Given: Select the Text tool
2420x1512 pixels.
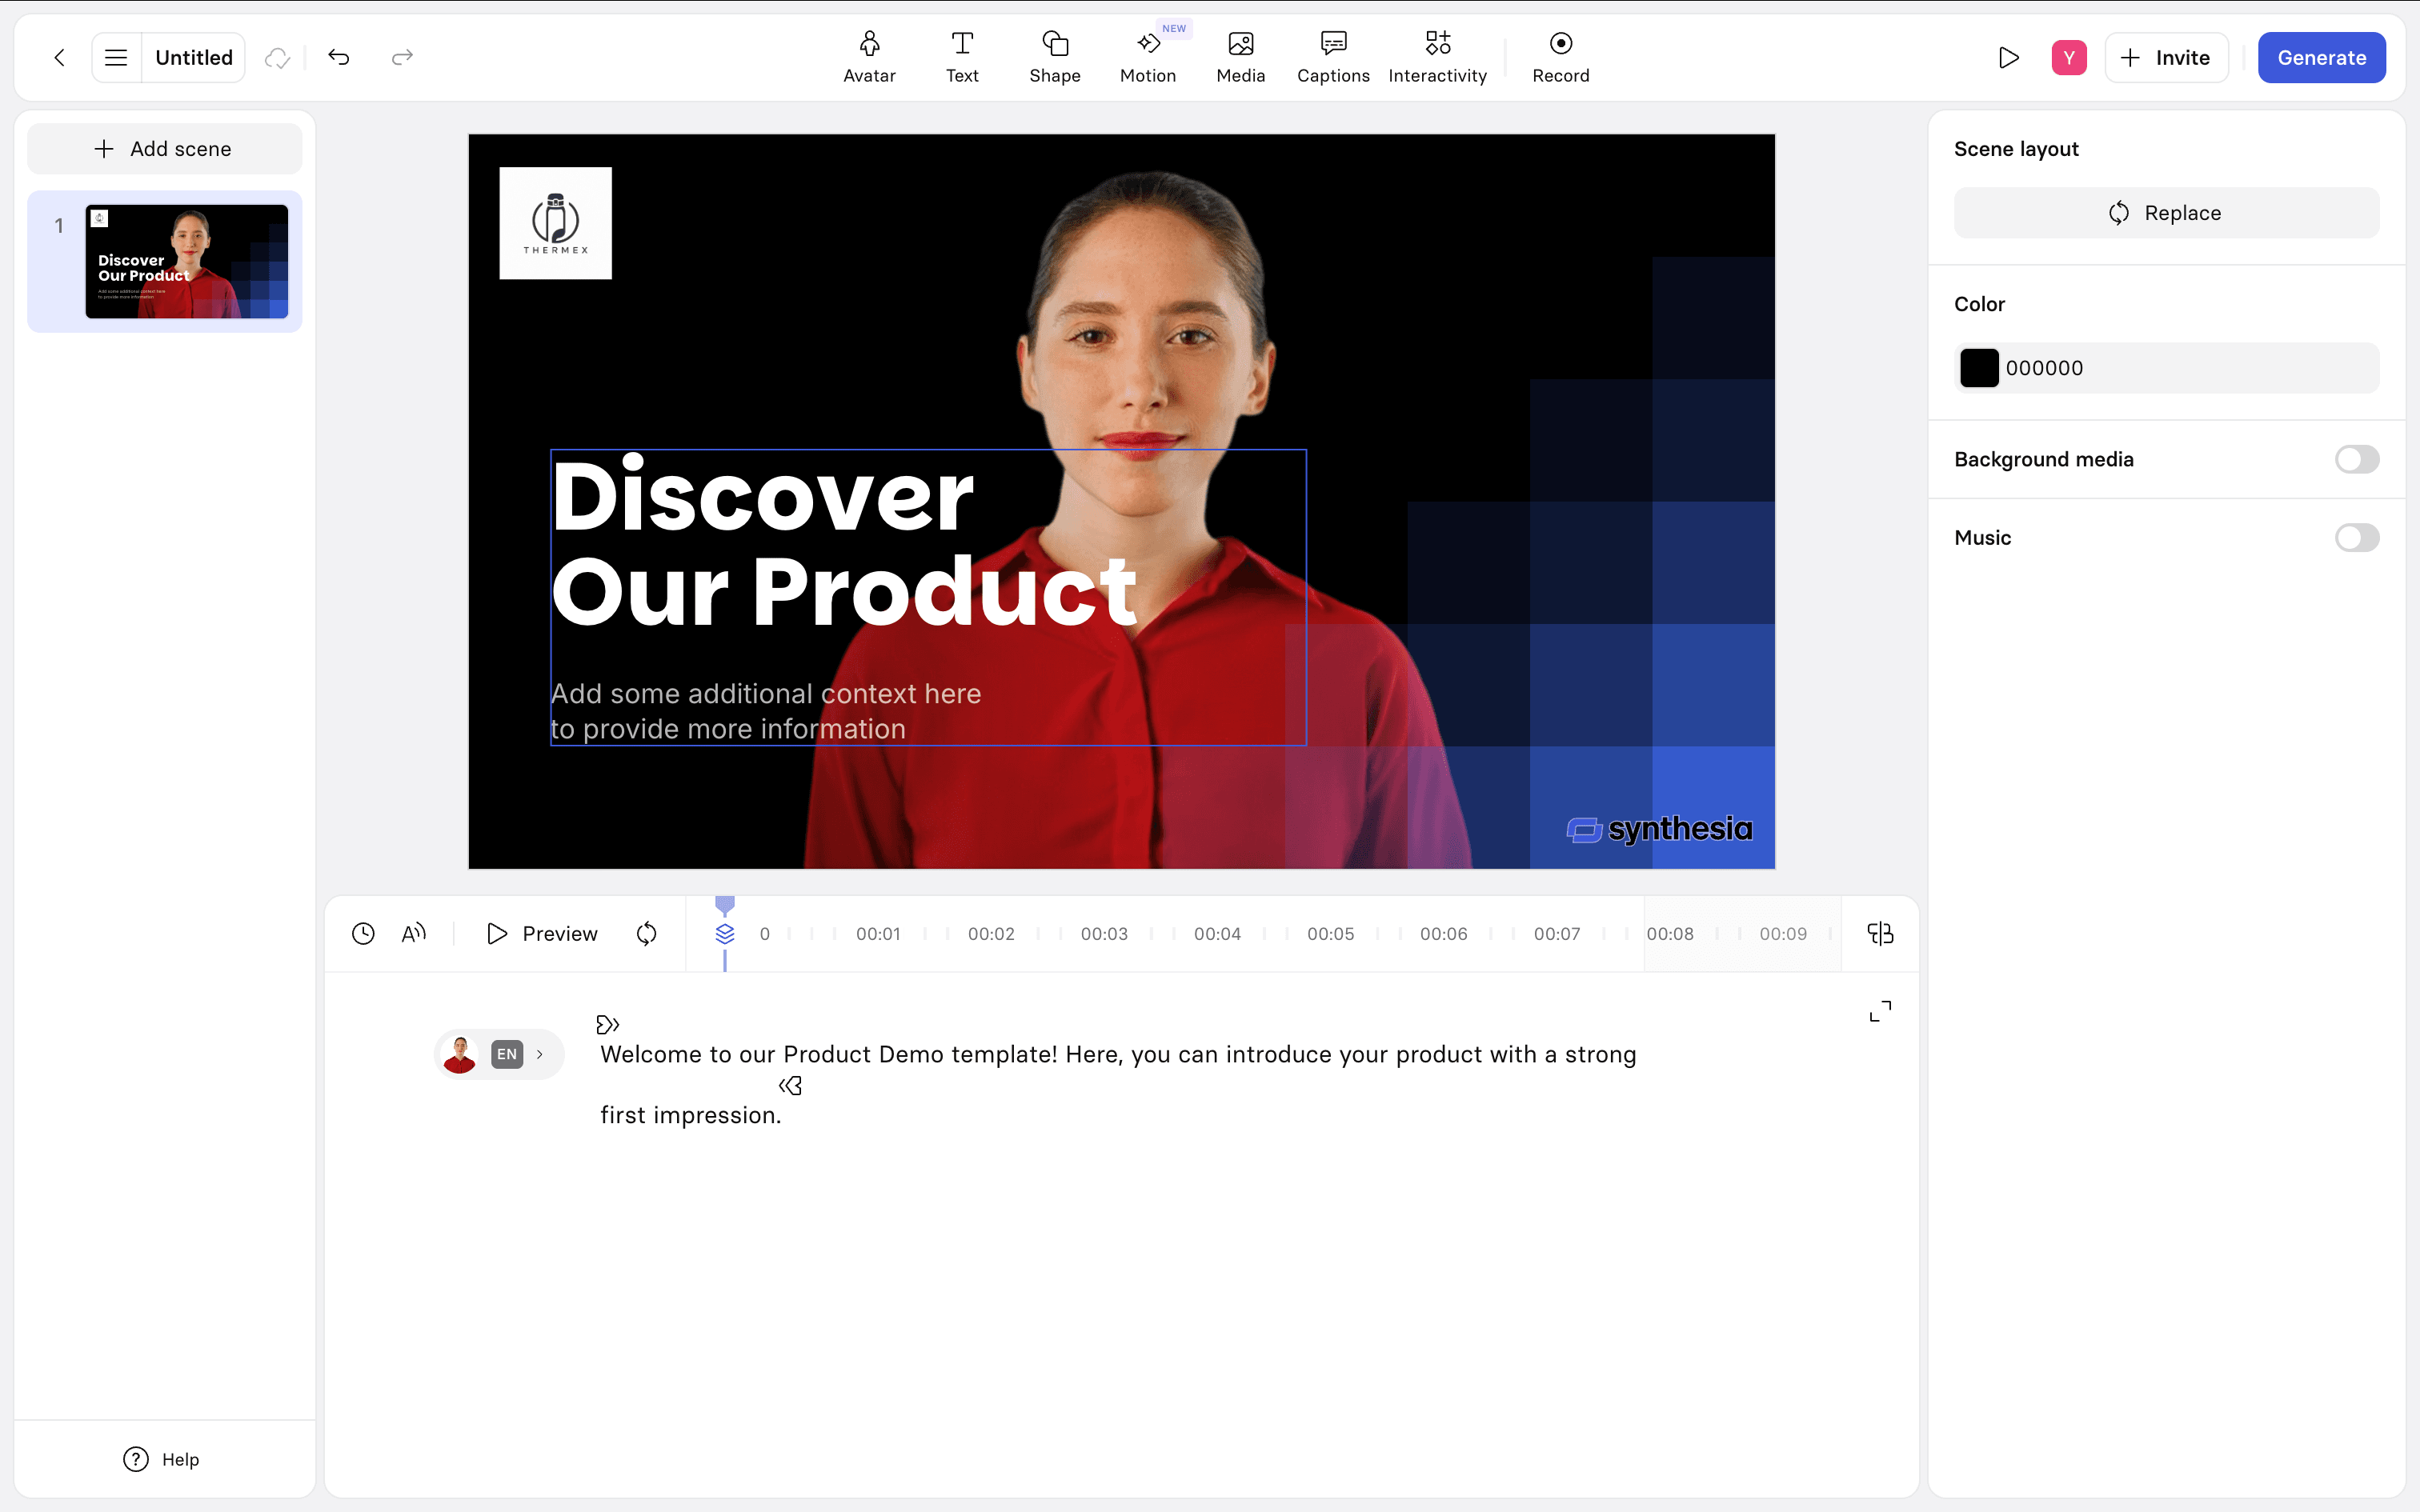Looking at the screenshot, I should click(962, 57).
